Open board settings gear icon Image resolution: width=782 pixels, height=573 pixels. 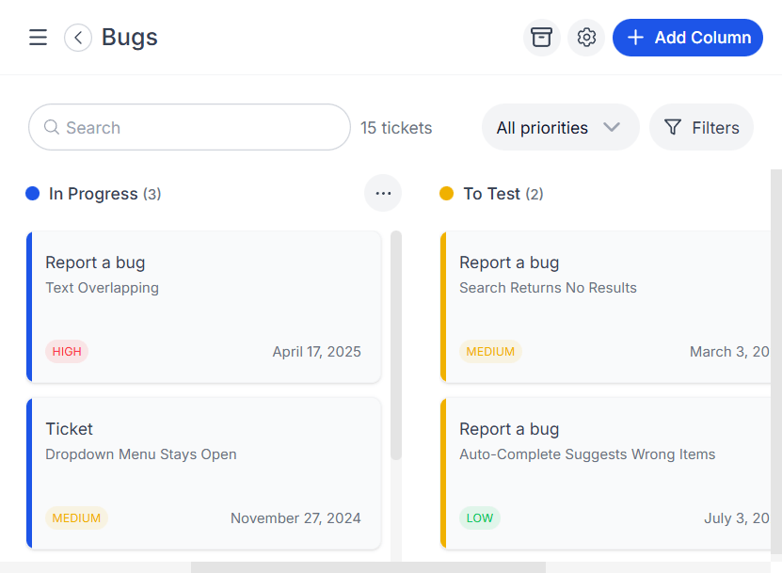[x=586, y=38]
